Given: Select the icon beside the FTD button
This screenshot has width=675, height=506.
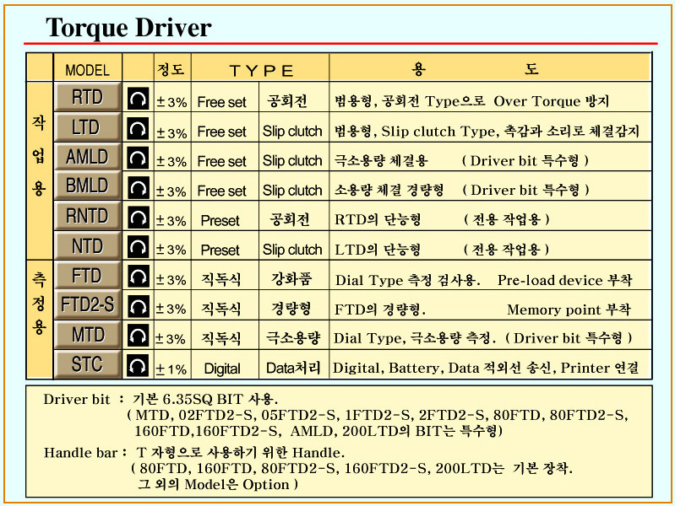Looking at the screenshot, I should [x=137, y=277].
